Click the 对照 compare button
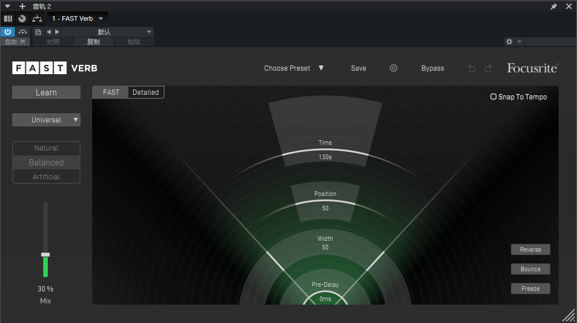577x323 pixels. (x=53, y=42)
